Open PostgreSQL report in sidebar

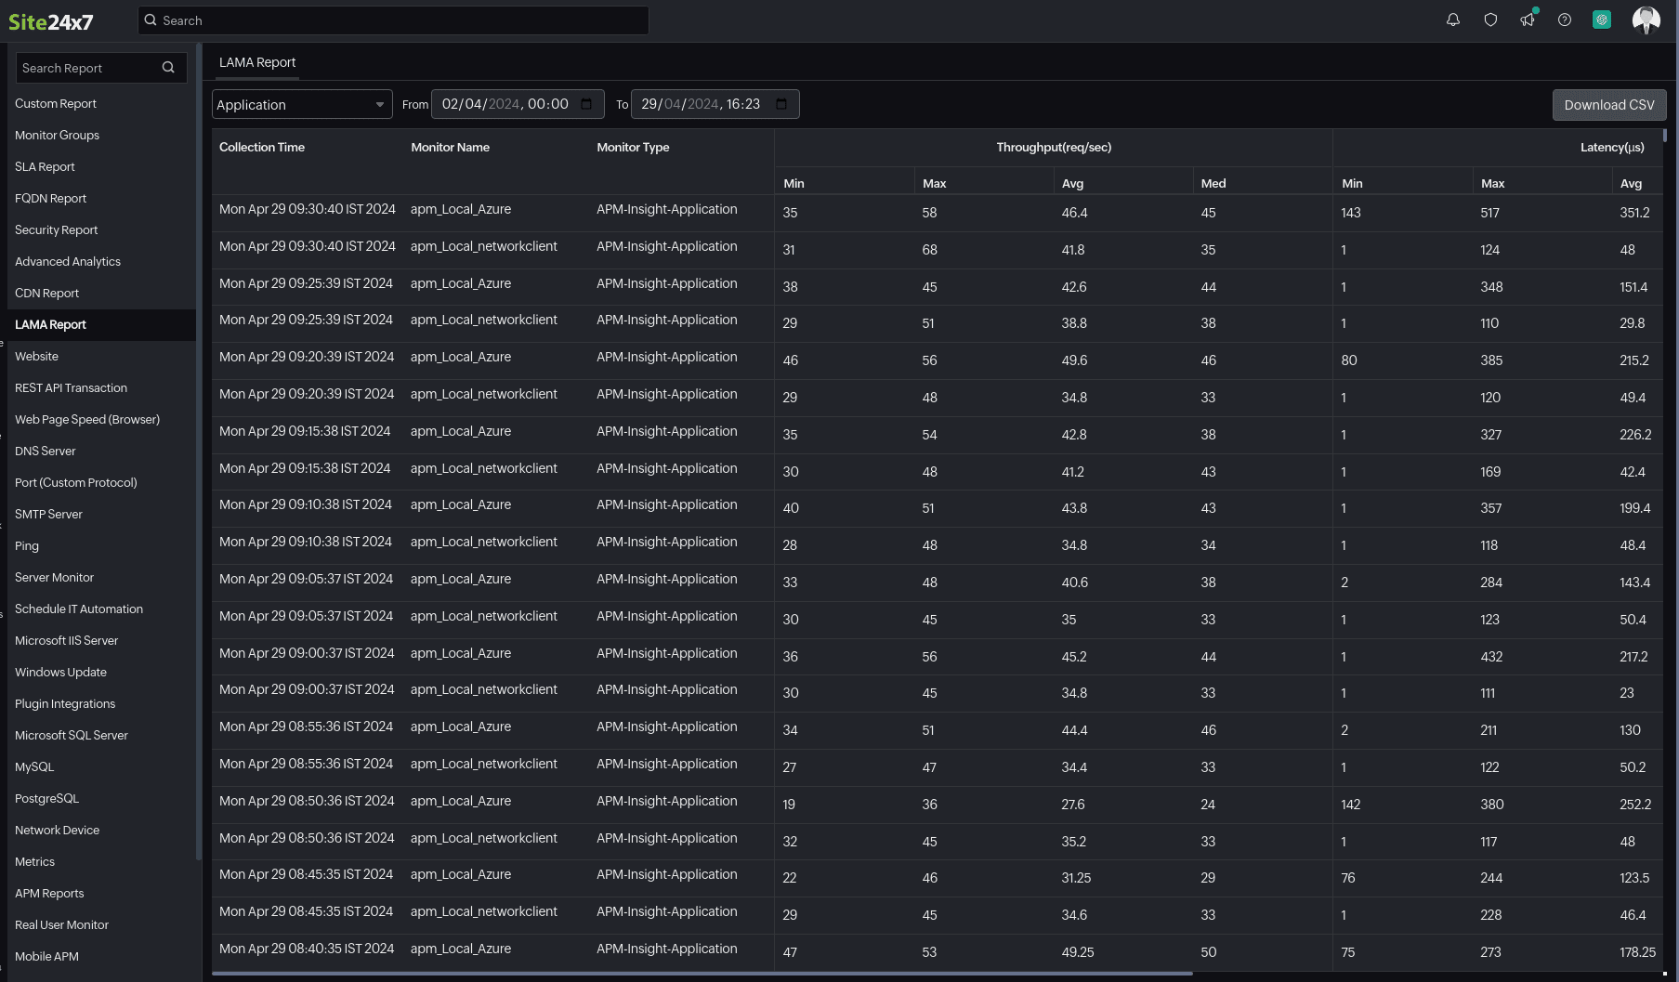point(46,798)
